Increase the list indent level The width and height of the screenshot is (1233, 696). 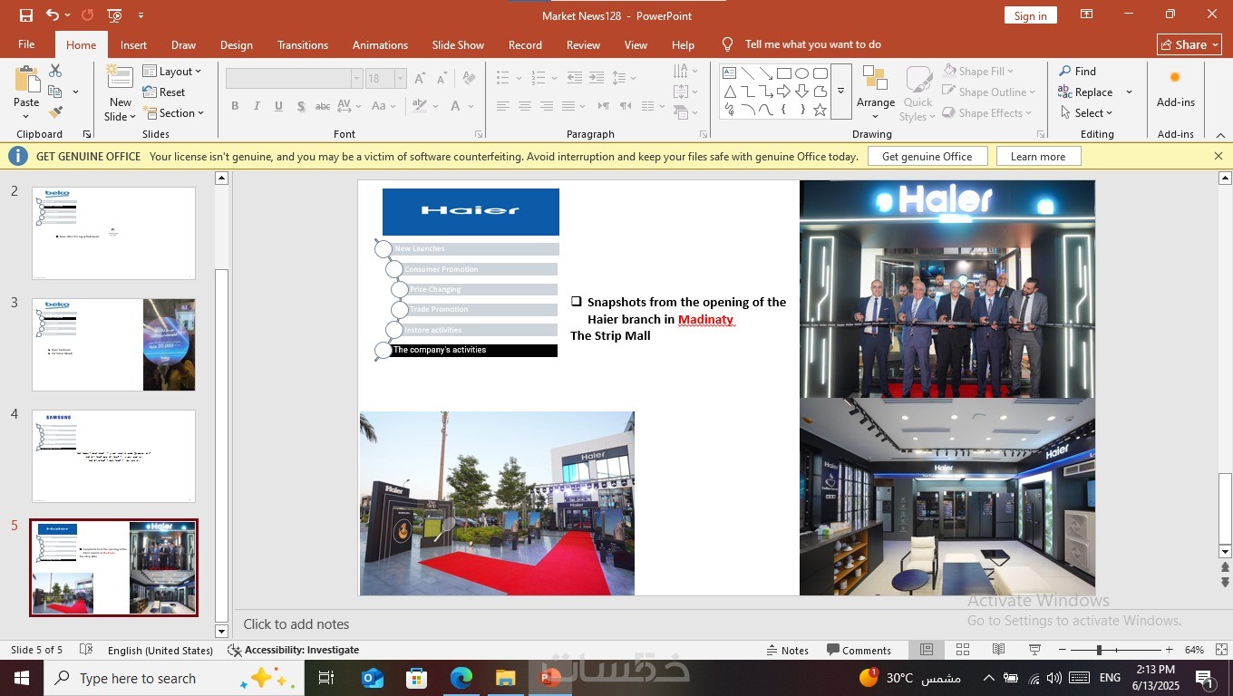click(x=597, y=78)
